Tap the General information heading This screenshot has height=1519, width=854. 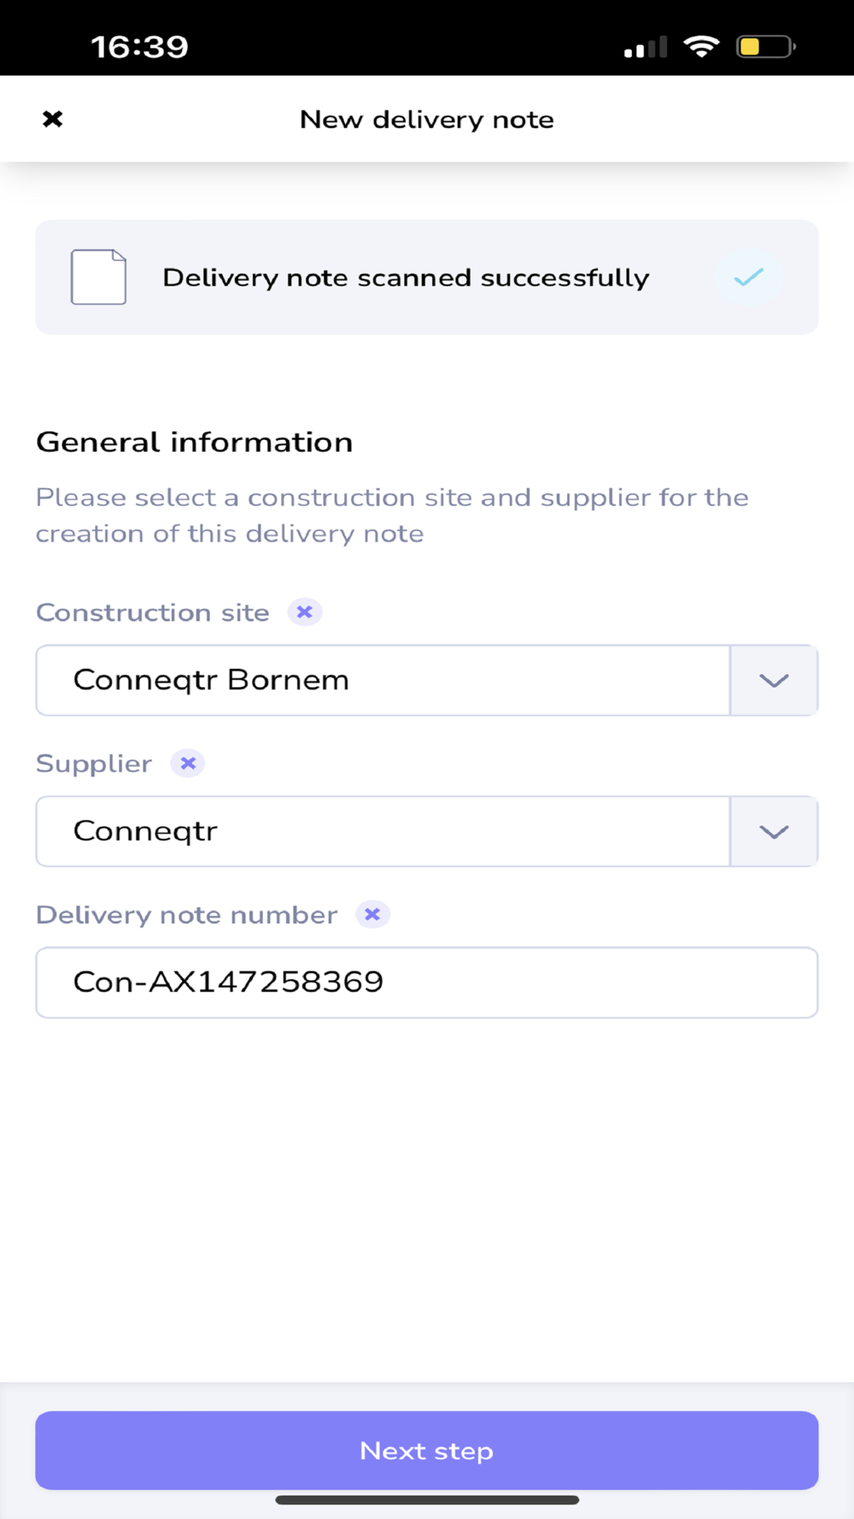195,443
